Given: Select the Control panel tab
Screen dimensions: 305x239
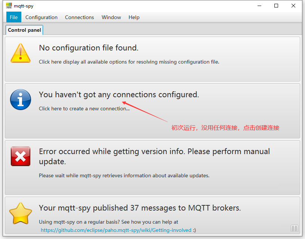Looking at the screenshot, I should point(24,30).
